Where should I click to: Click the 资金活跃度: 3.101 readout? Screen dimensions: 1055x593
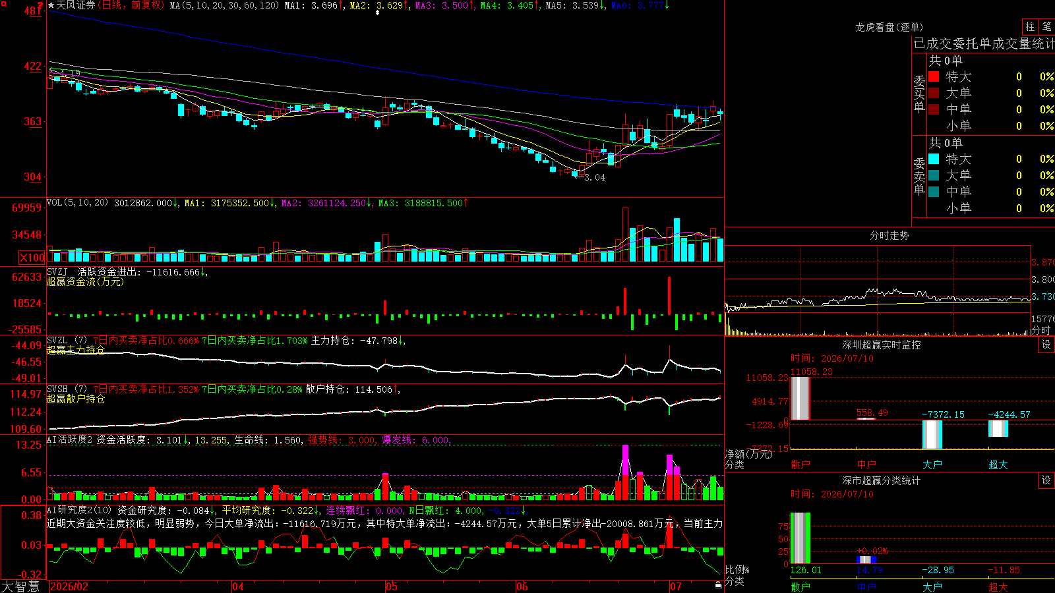click(142, 440)
